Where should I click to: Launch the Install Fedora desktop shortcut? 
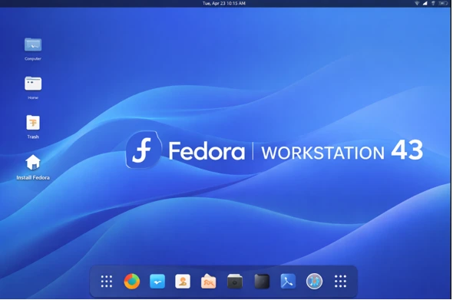tap(33, 162)
